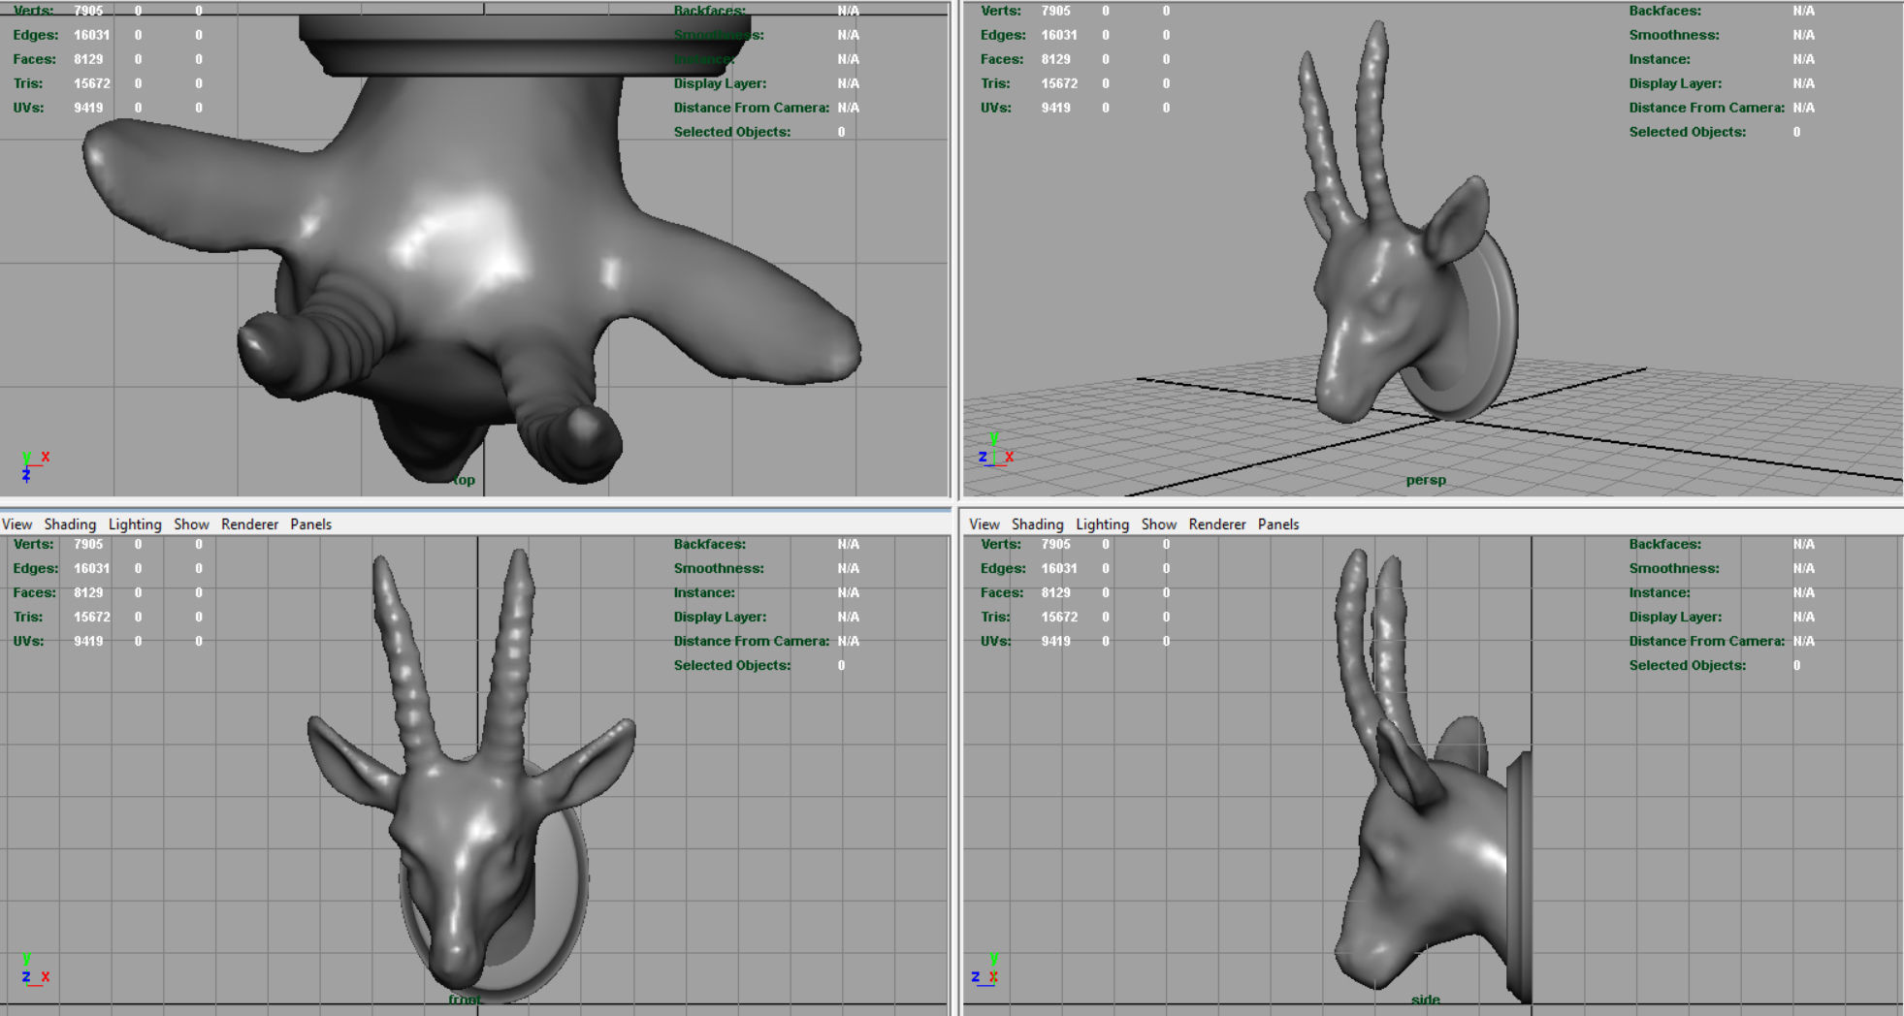Click 'Edges:' label in persp viewport

(x=1004, y=35)
